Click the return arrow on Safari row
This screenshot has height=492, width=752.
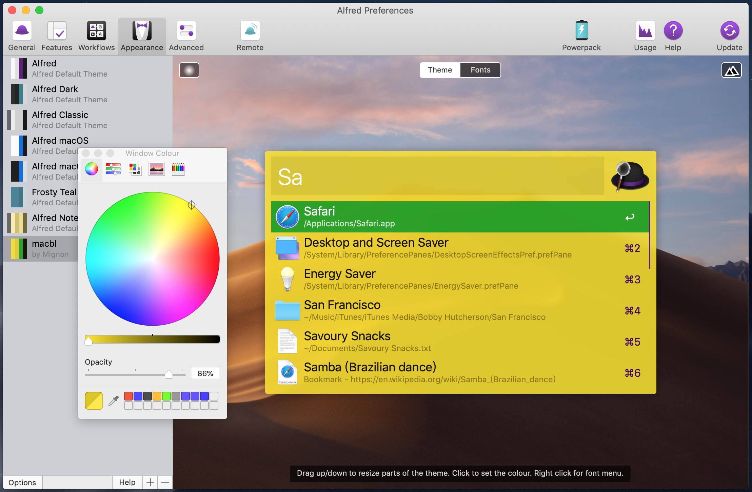tap(630, 217)
